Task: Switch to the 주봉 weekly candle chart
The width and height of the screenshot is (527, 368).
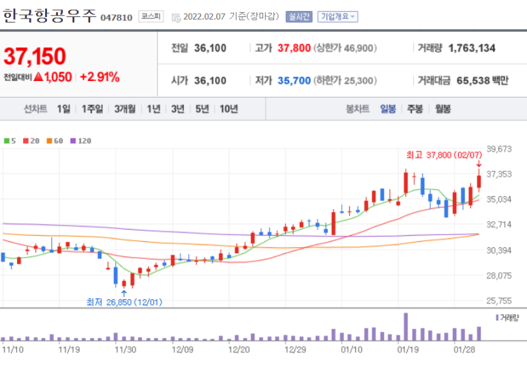Action: (x=415, y=109)
